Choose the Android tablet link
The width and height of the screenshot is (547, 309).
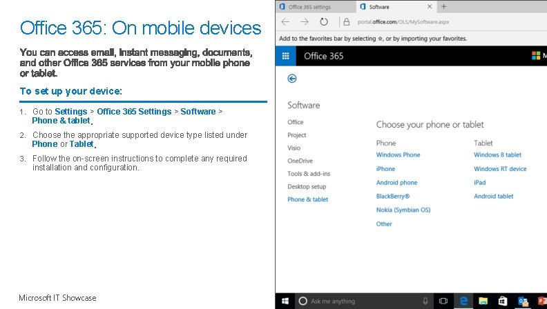(x=493, y=197)
